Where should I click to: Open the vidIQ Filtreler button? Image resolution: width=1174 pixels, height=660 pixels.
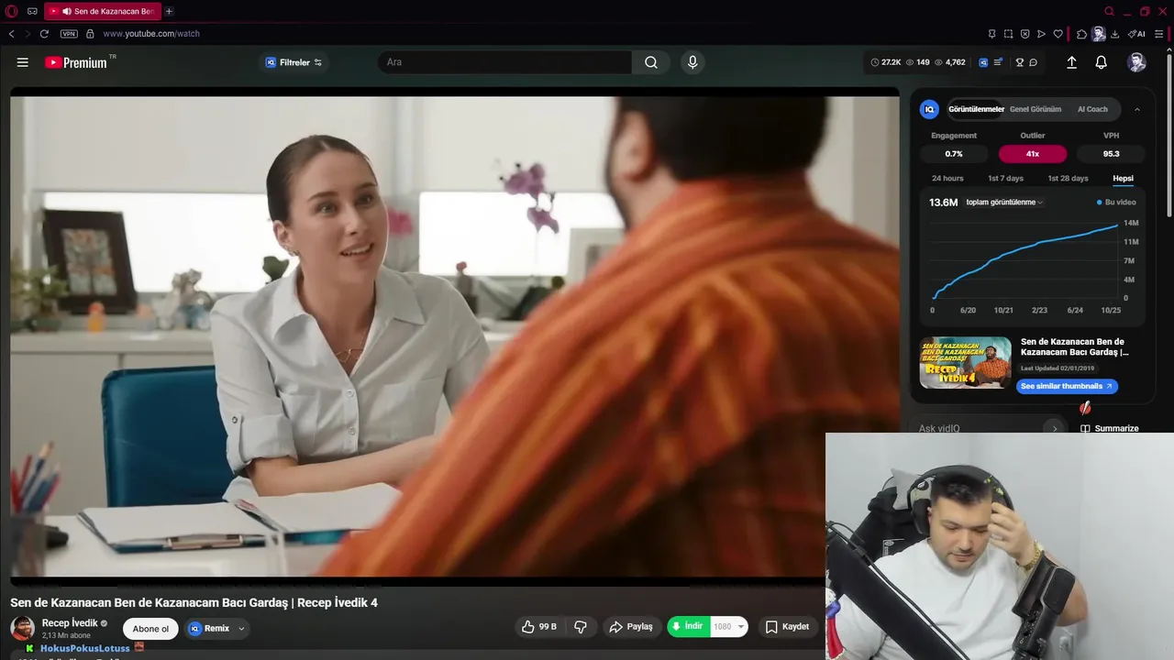[x=293, y=62]
